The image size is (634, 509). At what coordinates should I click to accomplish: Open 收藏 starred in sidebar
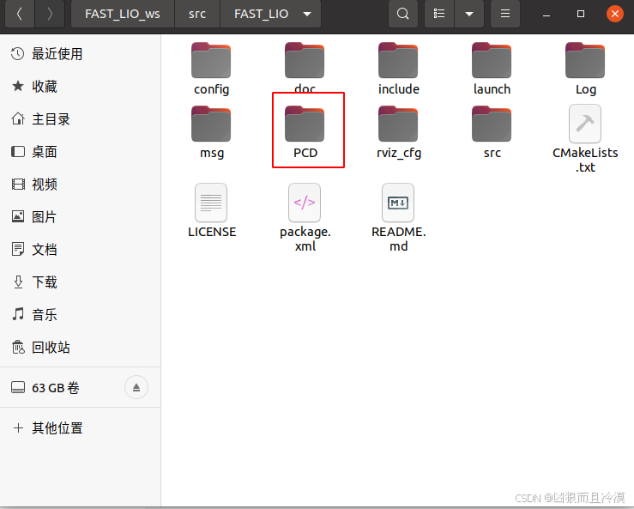[x=80, y=86]
